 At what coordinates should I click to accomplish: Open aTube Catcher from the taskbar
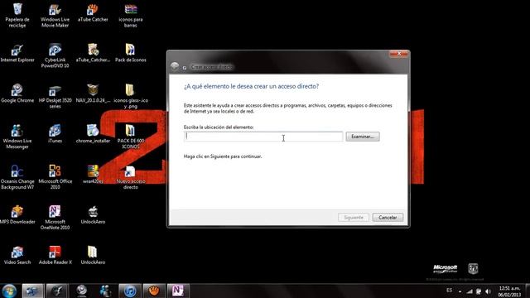click(x=154, y=291)
